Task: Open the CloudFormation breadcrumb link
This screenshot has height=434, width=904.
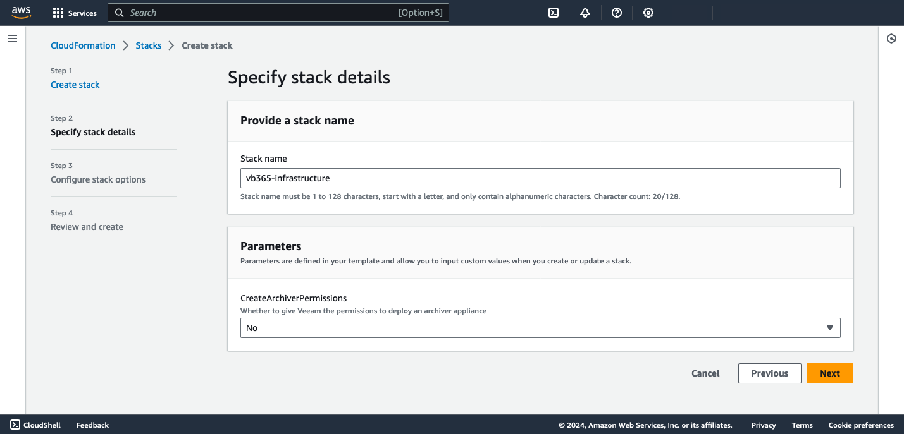Action: (x=83, y=45)
